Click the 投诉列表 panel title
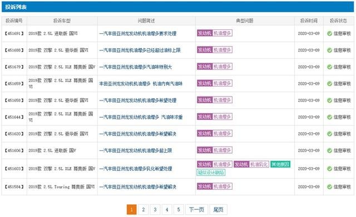 16,7
